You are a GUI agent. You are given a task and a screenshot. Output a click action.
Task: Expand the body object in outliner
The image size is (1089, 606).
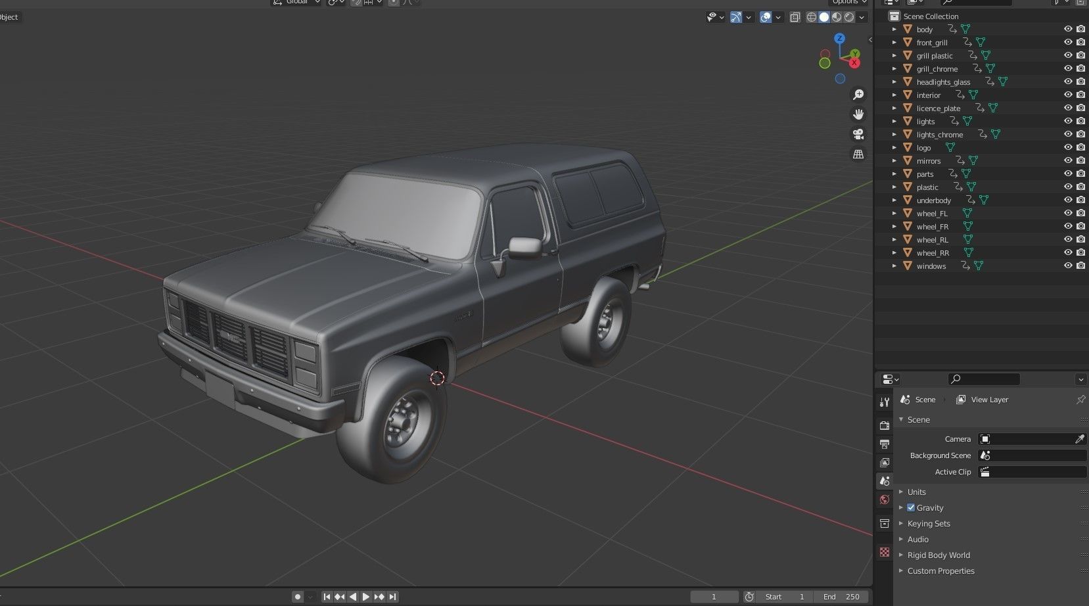point(894,29)
